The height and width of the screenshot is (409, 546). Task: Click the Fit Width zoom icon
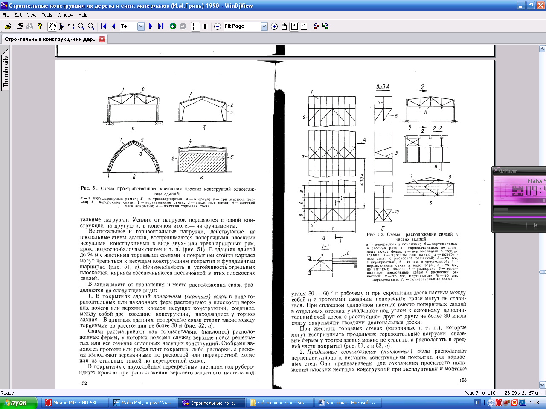pos(304,26)
